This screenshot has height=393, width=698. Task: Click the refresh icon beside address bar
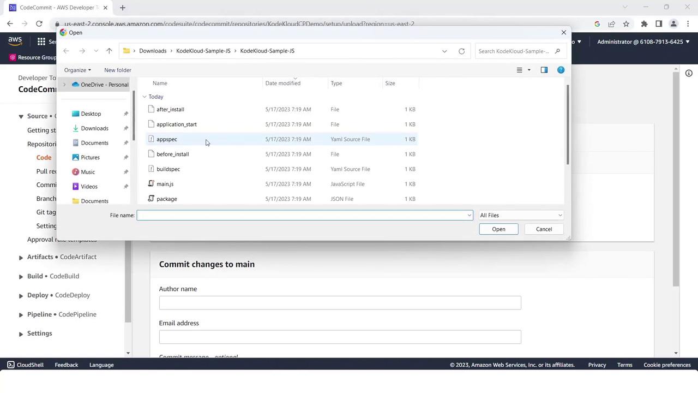click(461, 51)
